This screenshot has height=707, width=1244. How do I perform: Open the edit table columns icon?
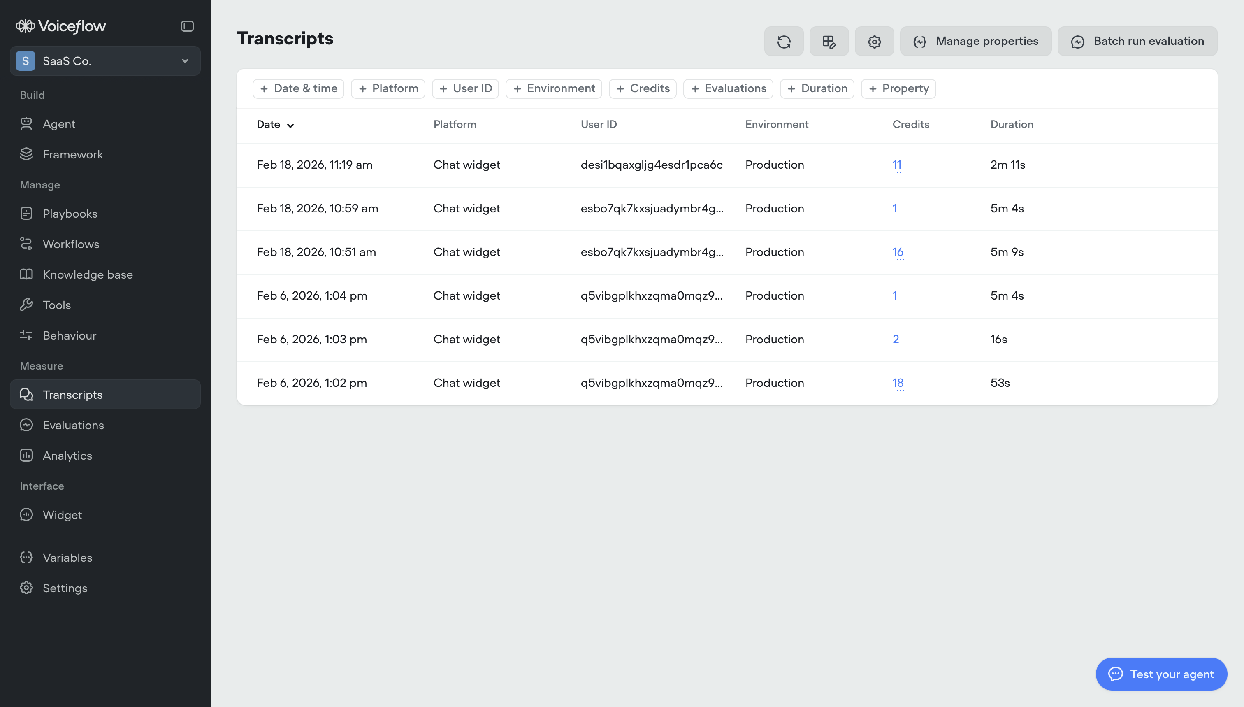click(829, 41)
